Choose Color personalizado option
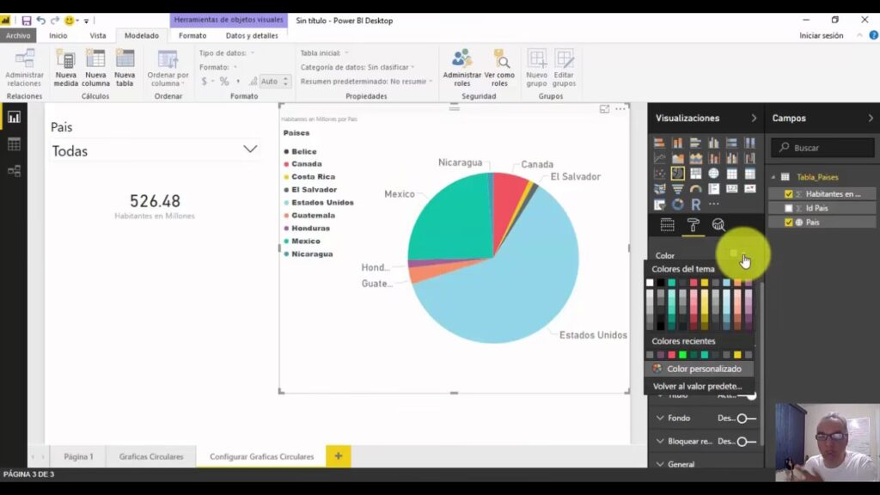This screenshot has height=495, width=880. (703, 369)
